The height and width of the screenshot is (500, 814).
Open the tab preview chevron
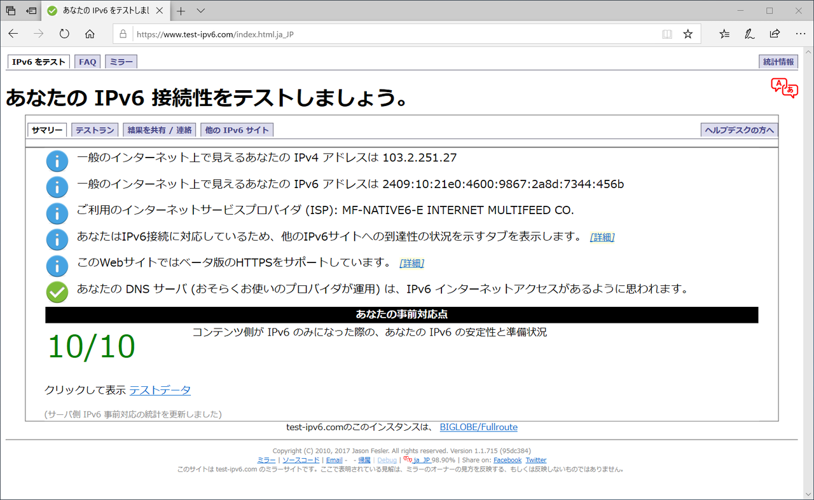click(201, 11)
